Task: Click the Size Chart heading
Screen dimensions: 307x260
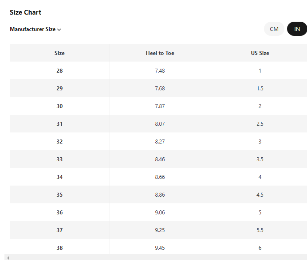Action: click(25, 12)
